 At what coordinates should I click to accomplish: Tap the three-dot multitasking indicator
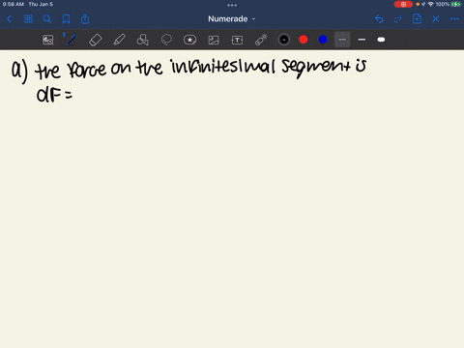coord(232,5)
